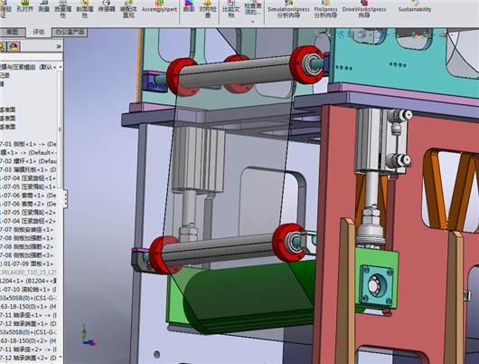The image size is (479, 364).
Task: Click view orientation cube icon in viewport toolbar
Action: point(362,34)
